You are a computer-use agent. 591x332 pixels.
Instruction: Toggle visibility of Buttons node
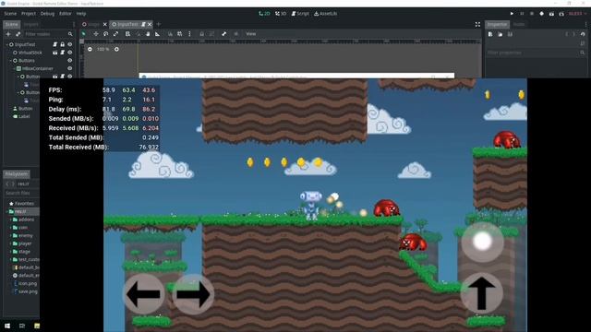tap(70, 61)
